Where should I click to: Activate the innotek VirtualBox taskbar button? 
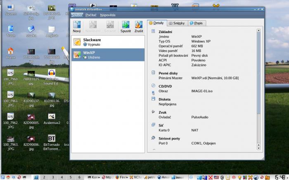pyautogui.click(x=178, y=178)
